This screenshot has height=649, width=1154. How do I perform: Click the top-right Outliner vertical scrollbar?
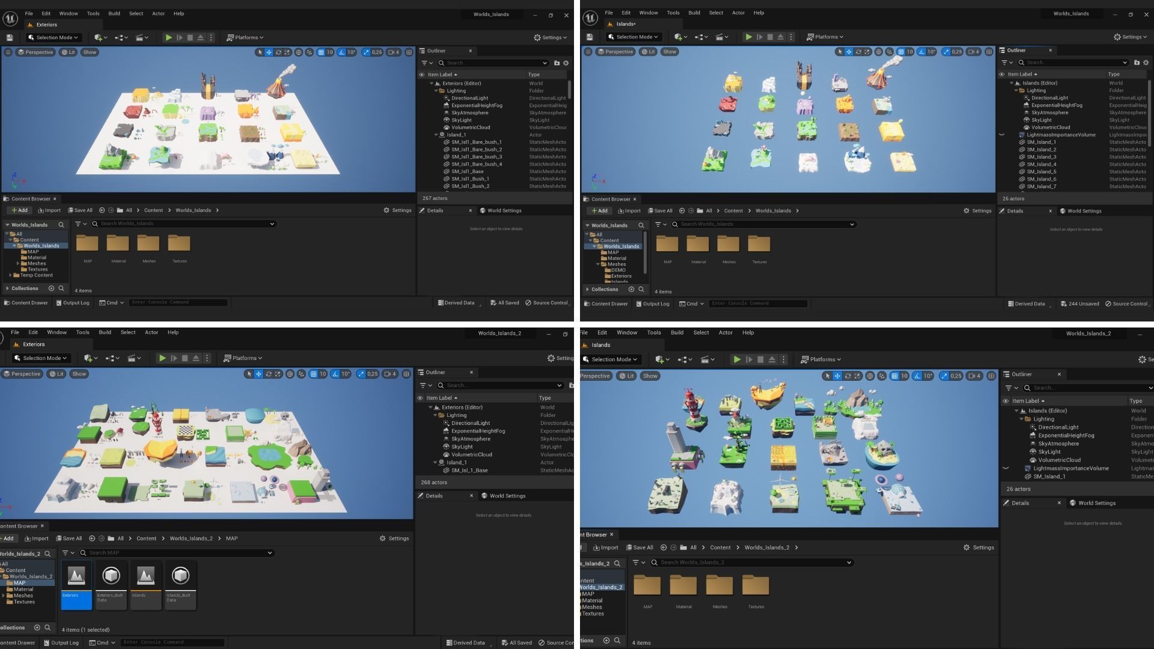click(x=1149, y=113)
